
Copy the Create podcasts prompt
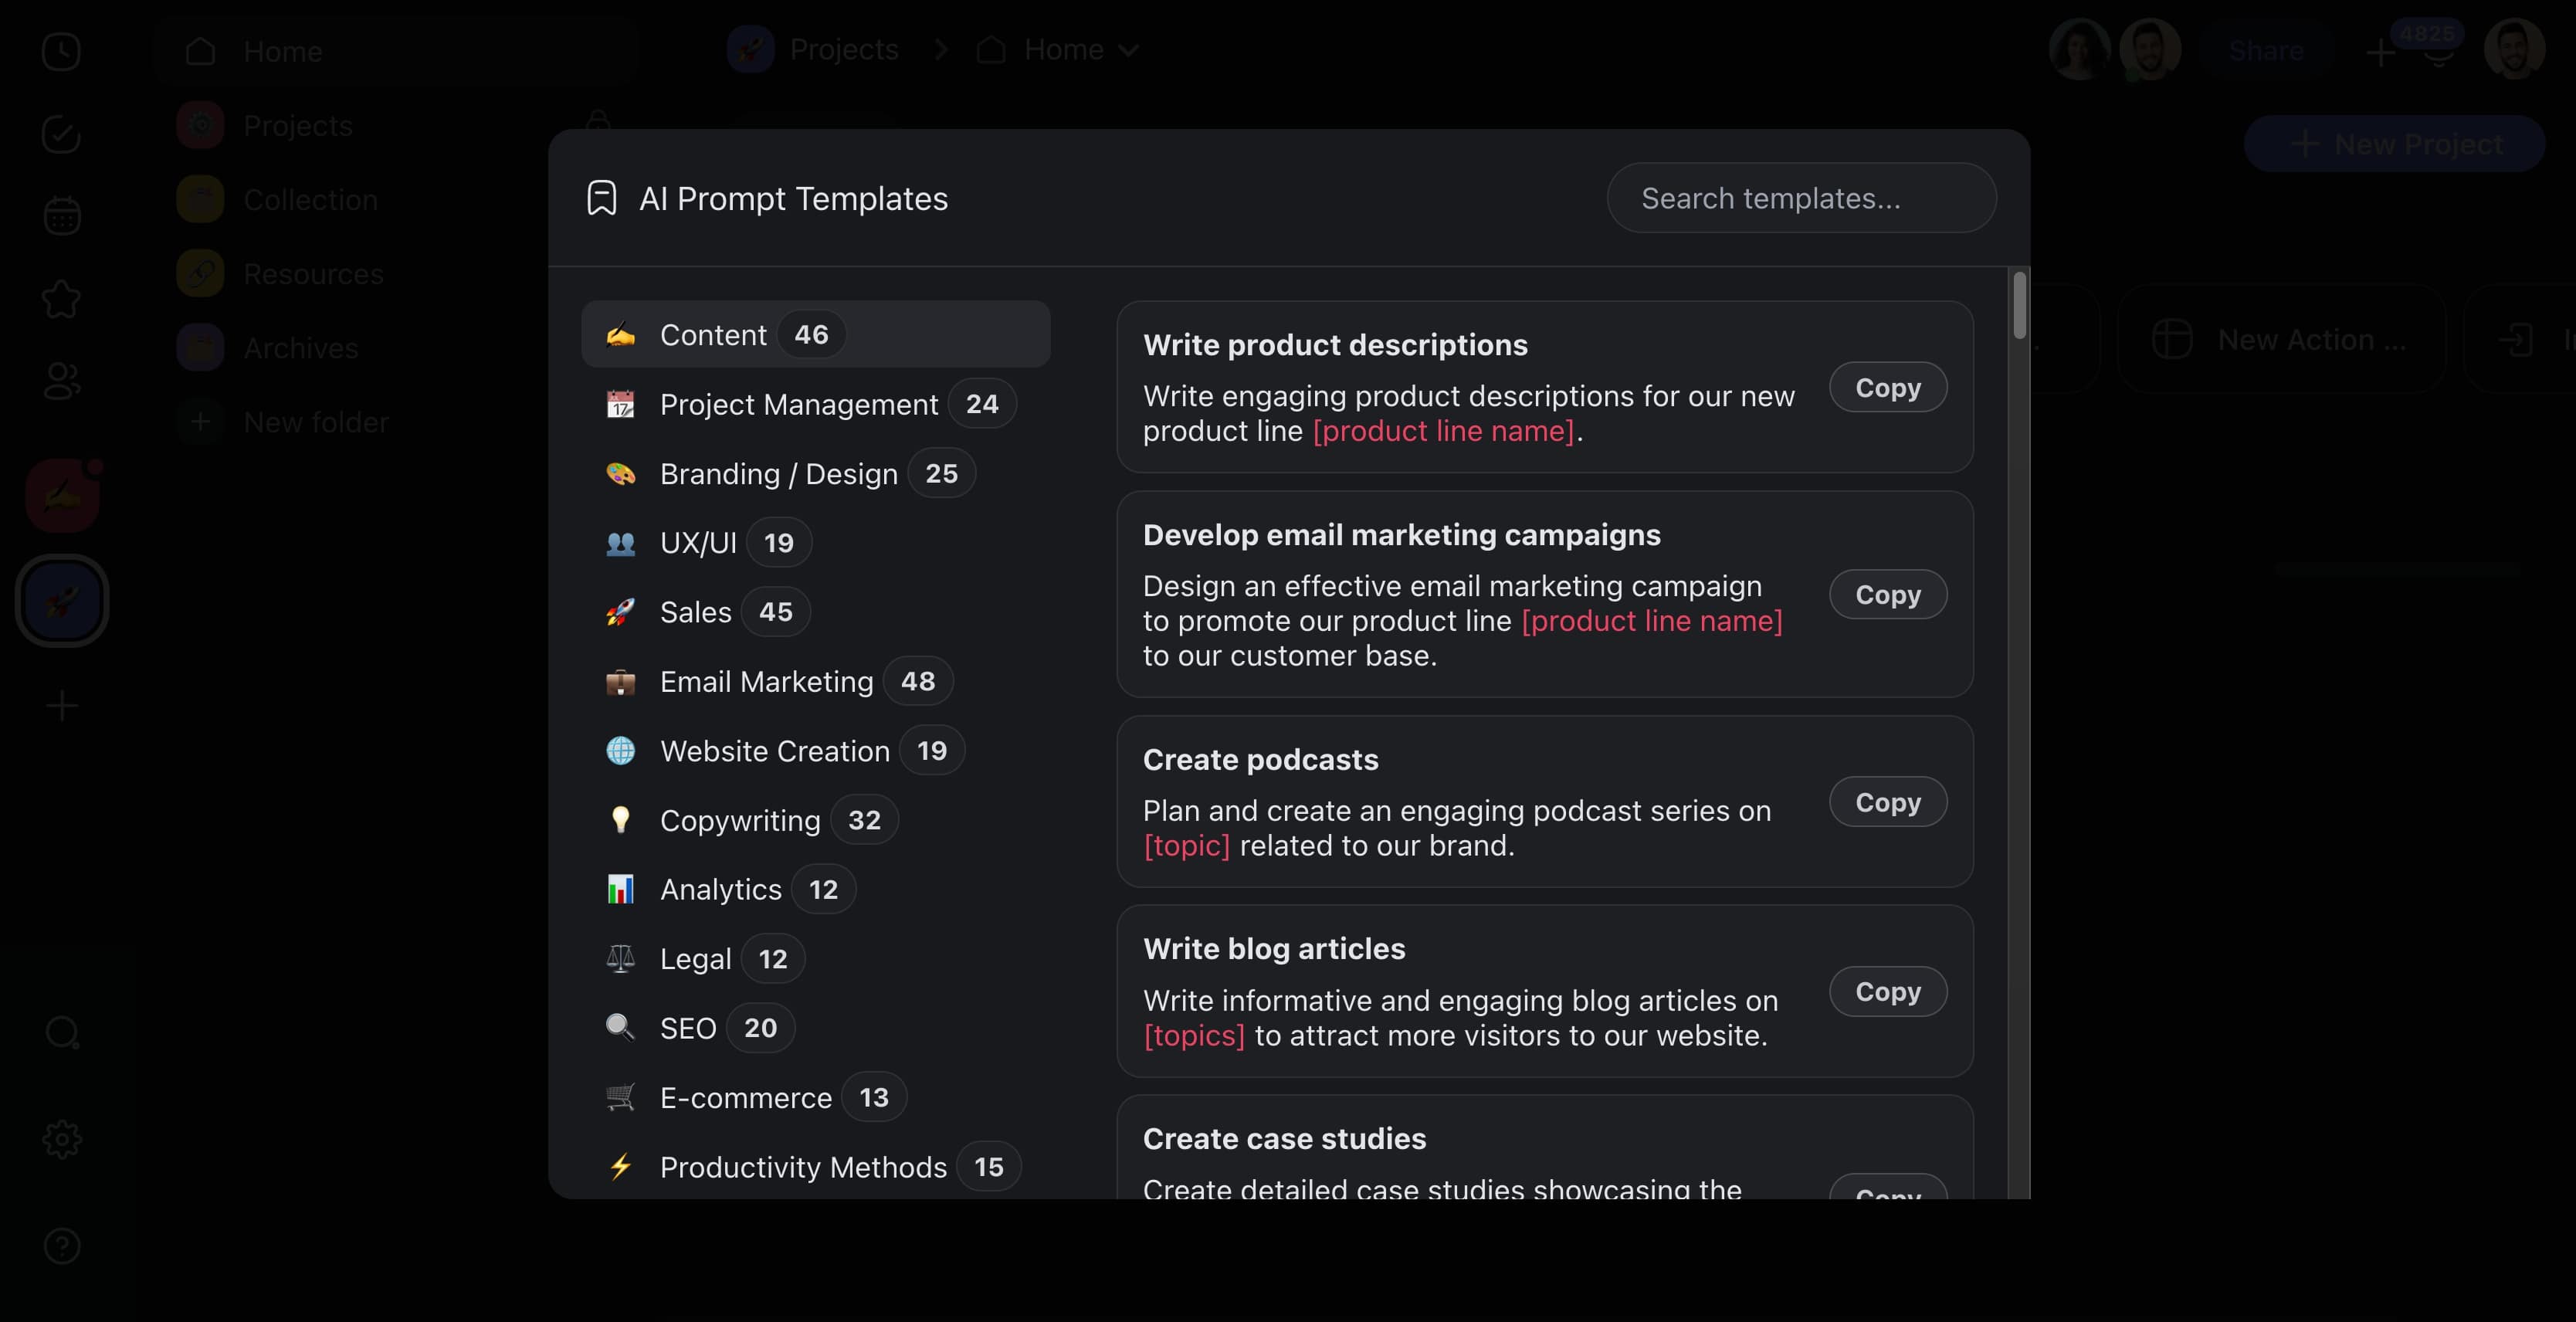(x=1887, y=802)
